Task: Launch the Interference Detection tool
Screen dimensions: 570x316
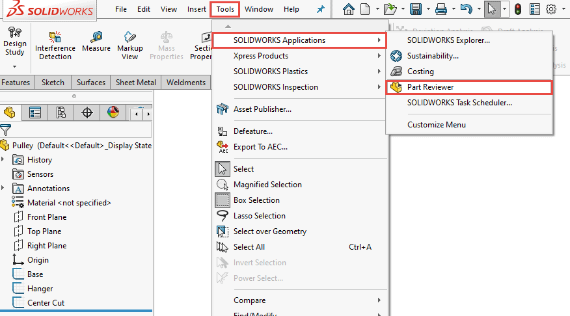Action: click(x=55, y=46)
